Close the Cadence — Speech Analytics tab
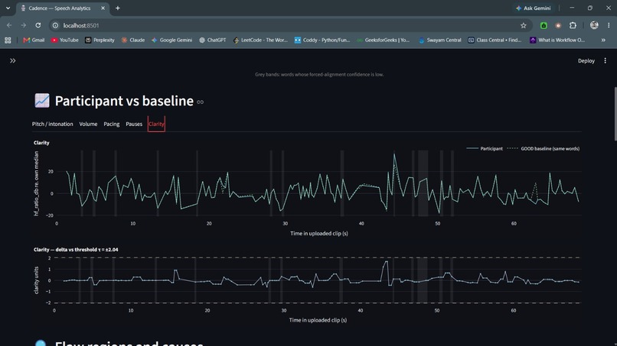 tap(103, 8)
